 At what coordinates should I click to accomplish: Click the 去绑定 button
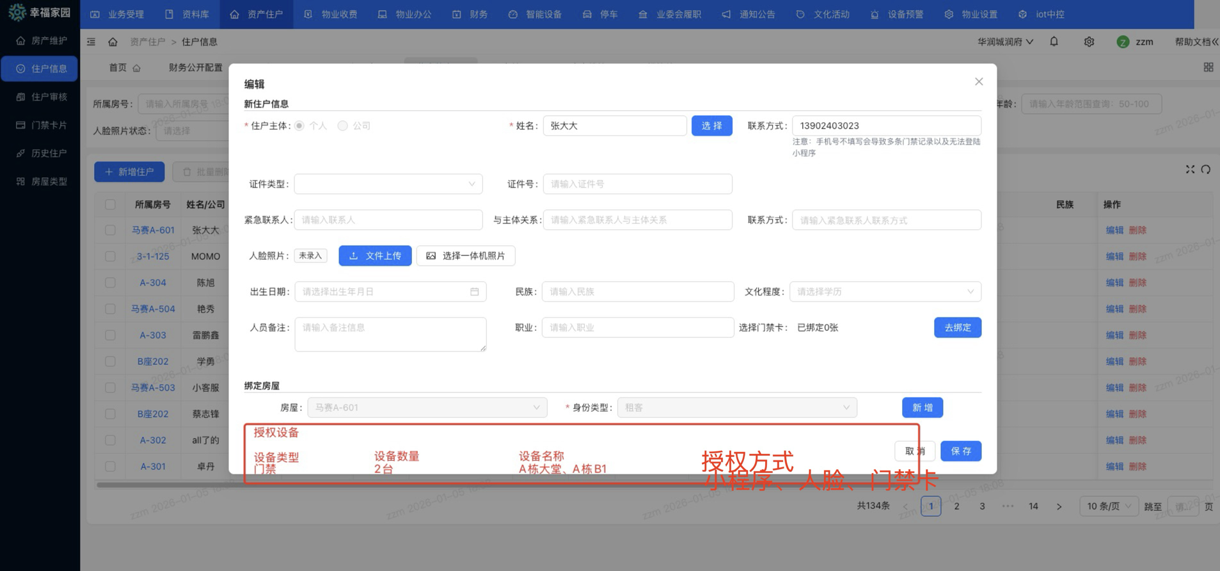pyautogui.click(x=957, y=328)
